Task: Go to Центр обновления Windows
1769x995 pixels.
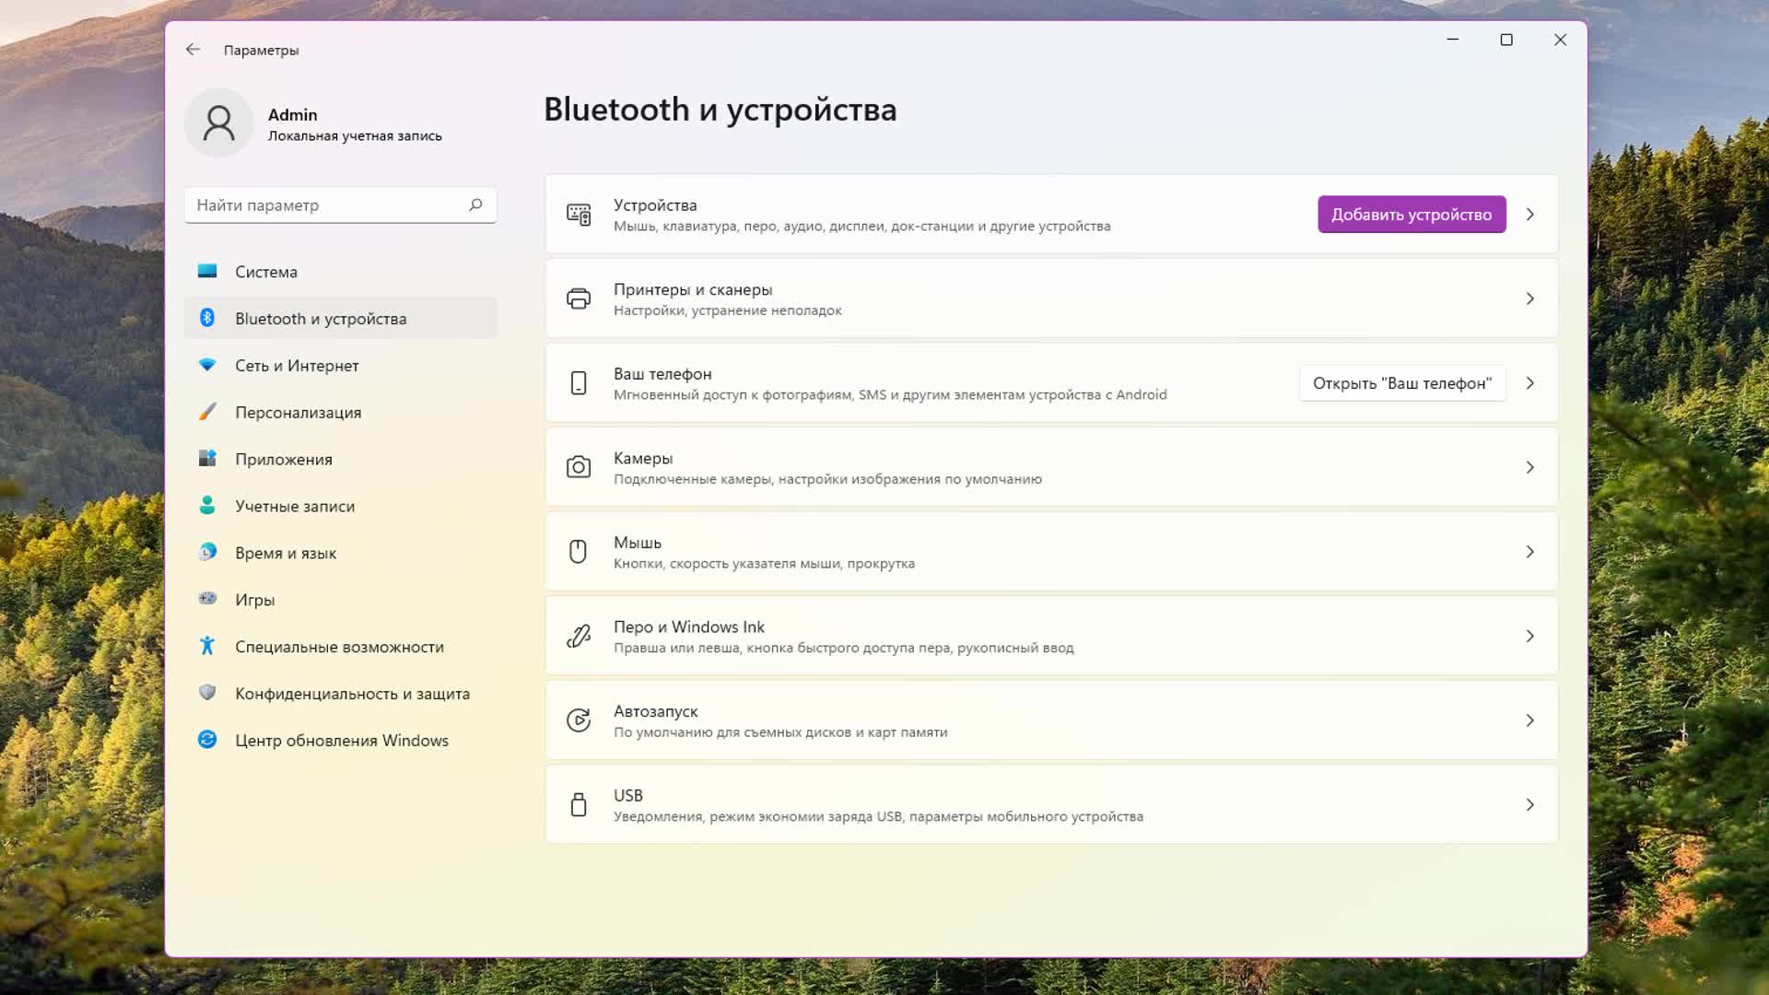Action: point(341,741)
